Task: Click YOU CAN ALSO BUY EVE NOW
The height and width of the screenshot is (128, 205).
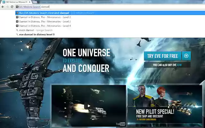Action: tap(167, 65)
